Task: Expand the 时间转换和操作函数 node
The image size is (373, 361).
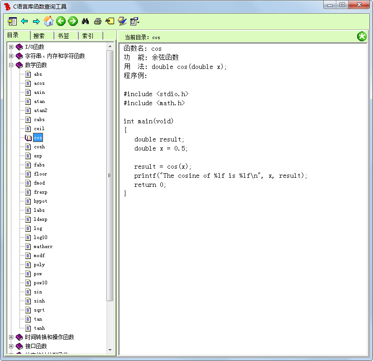Action: (11, 337)
